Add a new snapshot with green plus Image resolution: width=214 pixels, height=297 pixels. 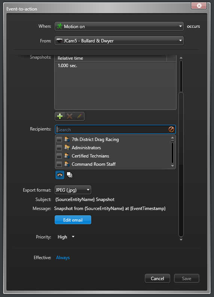(60, 116)
